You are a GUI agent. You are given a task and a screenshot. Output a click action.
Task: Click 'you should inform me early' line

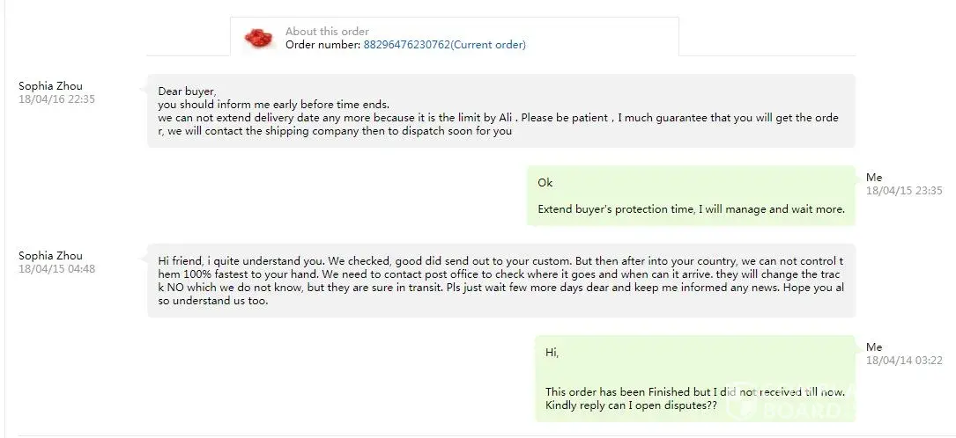coord(273,104)
